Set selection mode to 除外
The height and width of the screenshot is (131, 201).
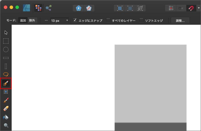click(x=32, y=21)
